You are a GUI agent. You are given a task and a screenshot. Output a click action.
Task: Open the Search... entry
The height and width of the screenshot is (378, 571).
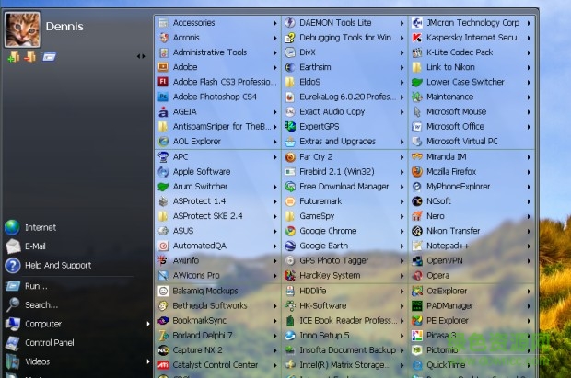tap(41, 304)
